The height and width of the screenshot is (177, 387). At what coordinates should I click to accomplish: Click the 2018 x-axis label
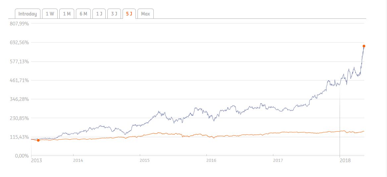(345, 161)
